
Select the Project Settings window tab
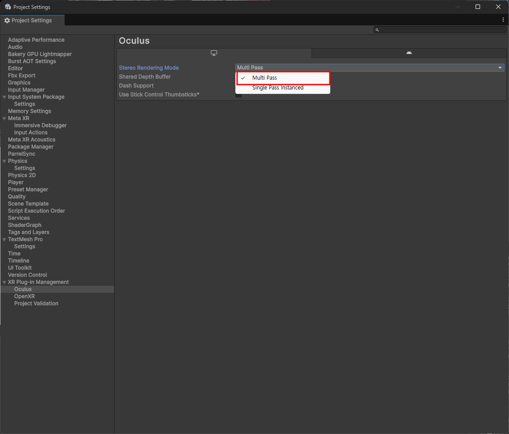pos(32,20)
